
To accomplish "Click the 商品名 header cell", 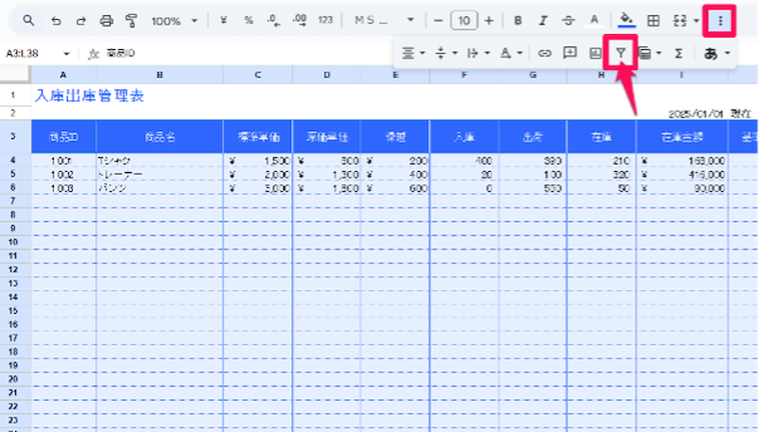I will pos(160,137).
